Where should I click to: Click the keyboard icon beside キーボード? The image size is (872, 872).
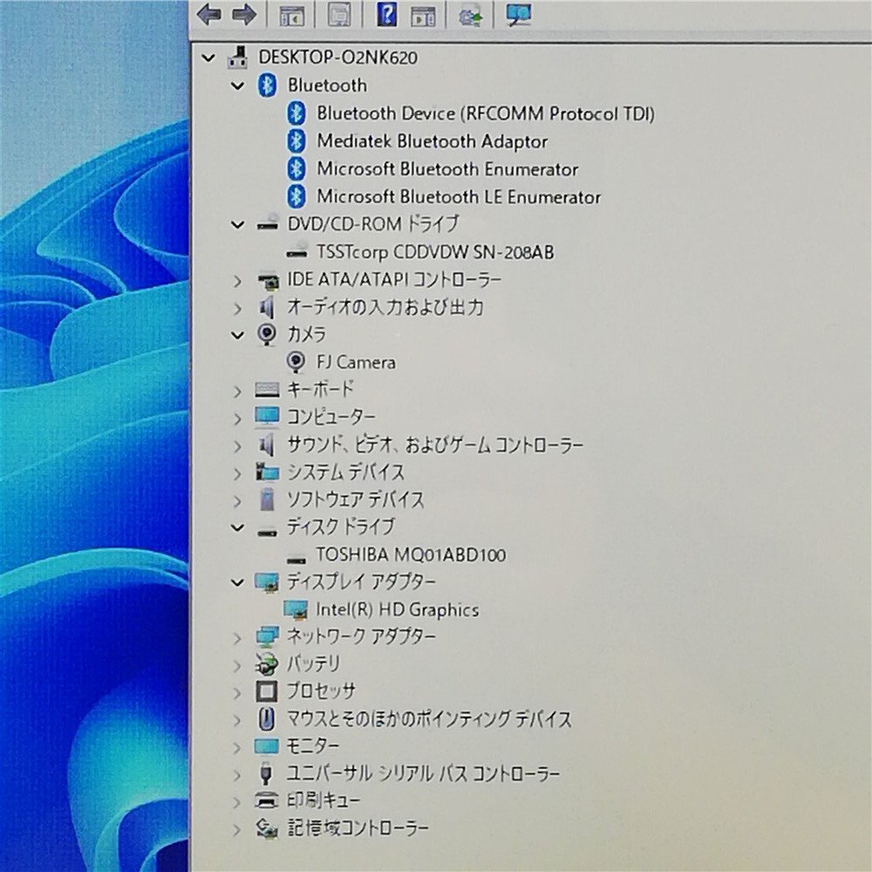pos(267,389)
